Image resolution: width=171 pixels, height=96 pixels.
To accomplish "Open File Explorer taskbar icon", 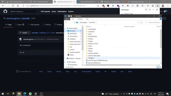I will coord(19,94).
